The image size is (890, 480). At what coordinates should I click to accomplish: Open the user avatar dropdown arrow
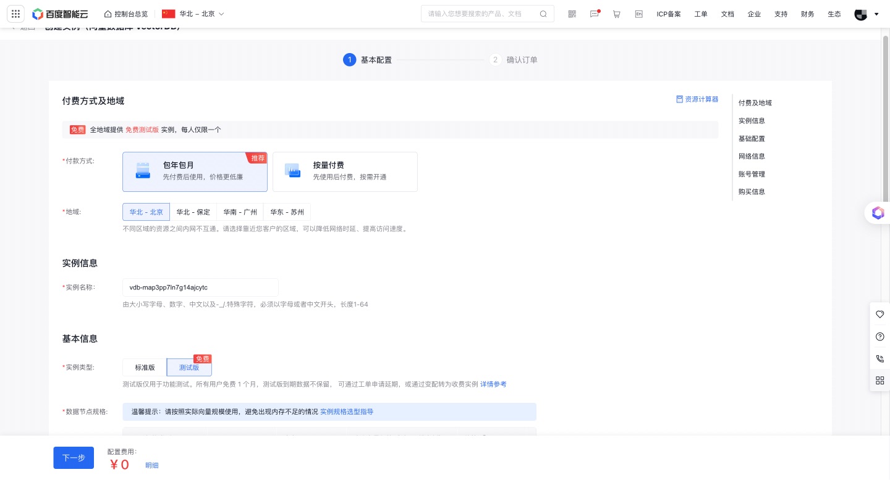click(x=876, y=14)
